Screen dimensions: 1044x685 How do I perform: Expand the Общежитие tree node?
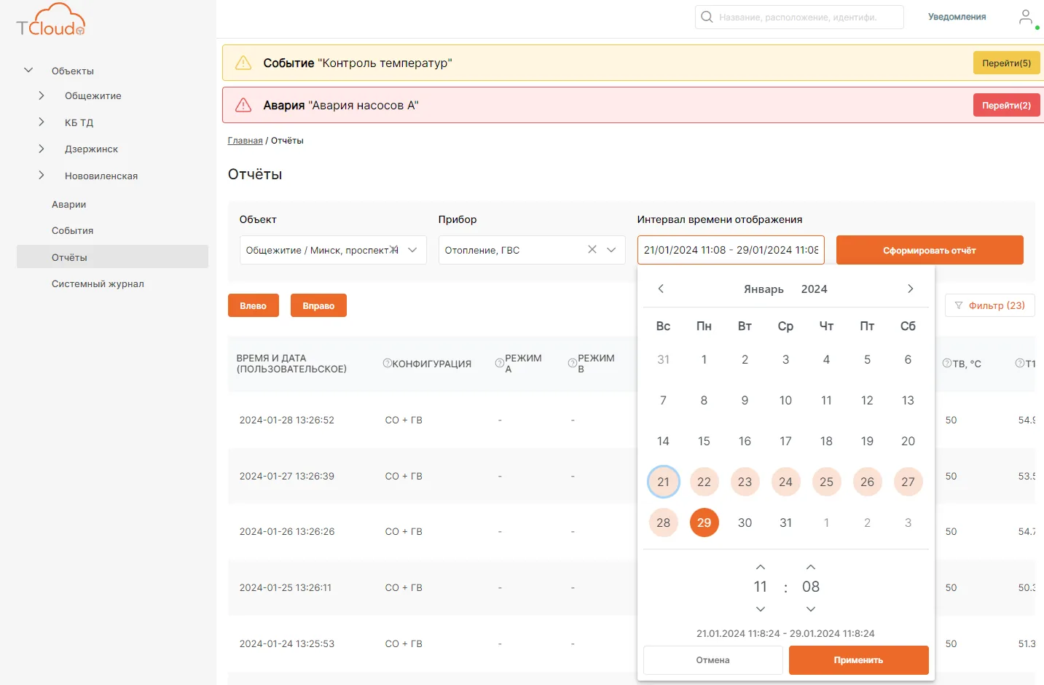42,95
